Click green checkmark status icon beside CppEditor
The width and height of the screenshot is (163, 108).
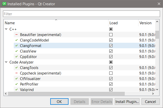[16, 56]
